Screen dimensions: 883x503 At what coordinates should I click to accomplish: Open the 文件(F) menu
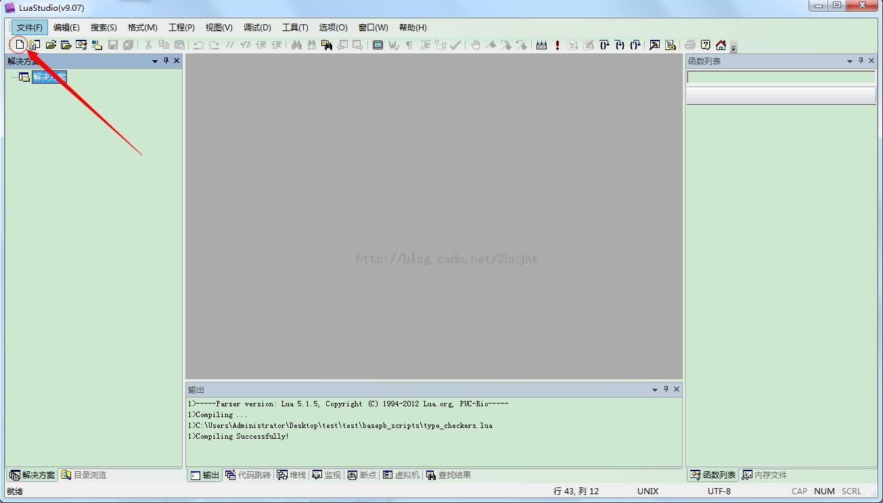click(x=29, y=27)
